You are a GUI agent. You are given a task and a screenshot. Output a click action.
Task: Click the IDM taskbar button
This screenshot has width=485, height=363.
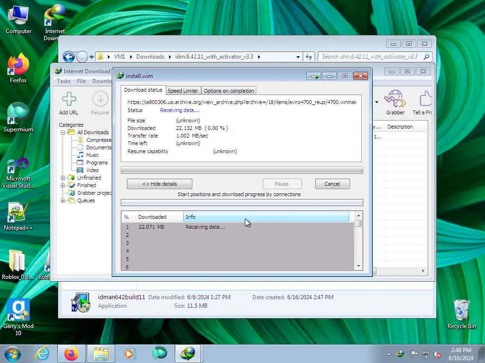coord(189,354)
